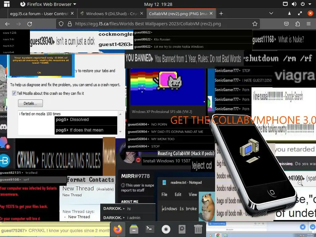Click the CollabVMPhone home button

coord(272,192)
